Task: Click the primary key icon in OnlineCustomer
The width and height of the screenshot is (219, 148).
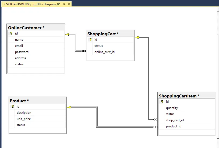Action: (11, 33)
